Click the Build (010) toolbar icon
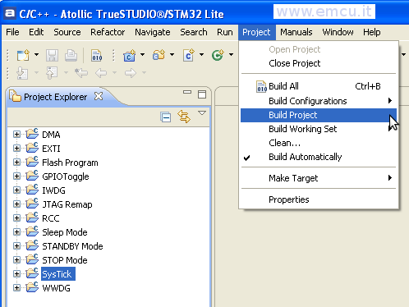The width and height of the screenshot is (409, 307). [97, 55]
